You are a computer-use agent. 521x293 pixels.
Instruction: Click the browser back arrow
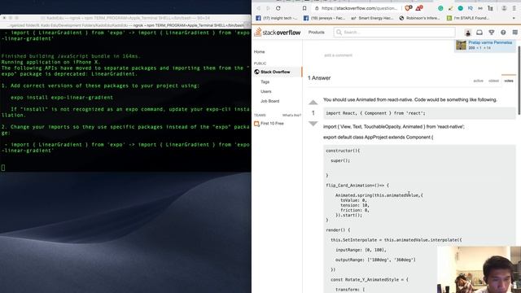[258, 8]
